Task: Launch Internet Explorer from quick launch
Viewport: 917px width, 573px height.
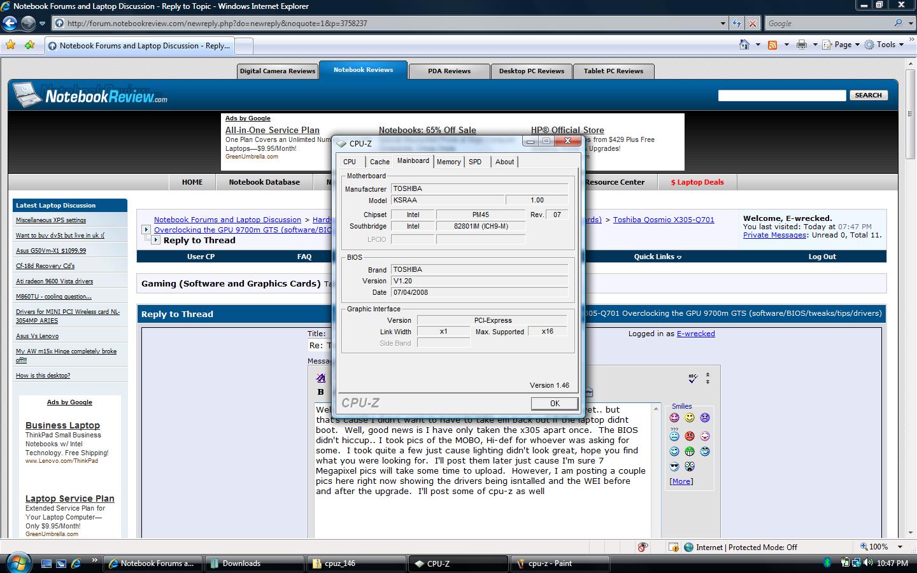Action: [x=76, y=563]
